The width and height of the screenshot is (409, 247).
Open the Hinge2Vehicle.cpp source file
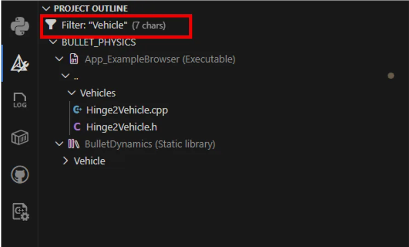(127, 110)
